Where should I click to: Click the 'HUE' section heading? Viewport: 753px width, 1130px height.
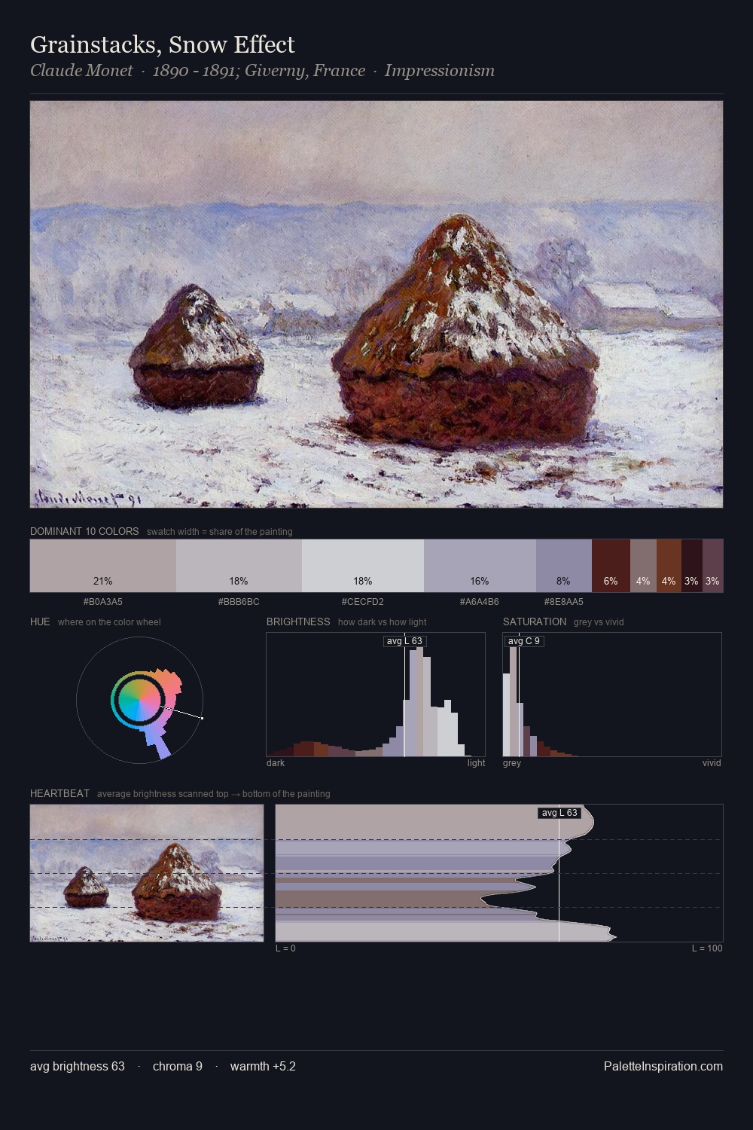coord(40,621)
